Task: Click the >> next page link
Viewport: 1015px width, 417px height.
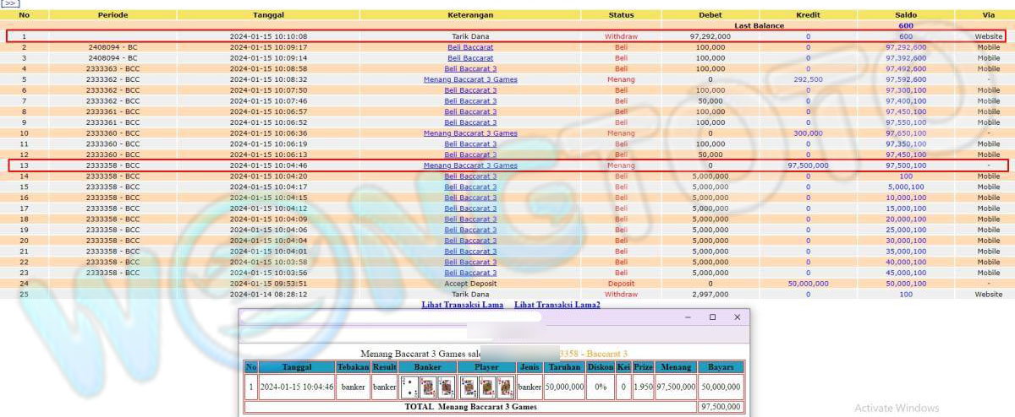Action: point(10,3)
